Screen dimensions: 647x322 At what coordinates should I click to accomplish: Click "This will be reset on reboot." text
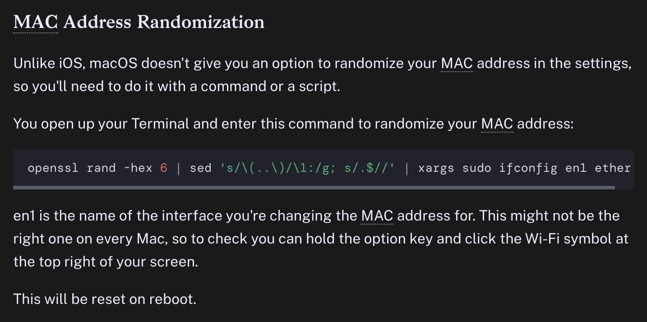(x=105, y=299)
